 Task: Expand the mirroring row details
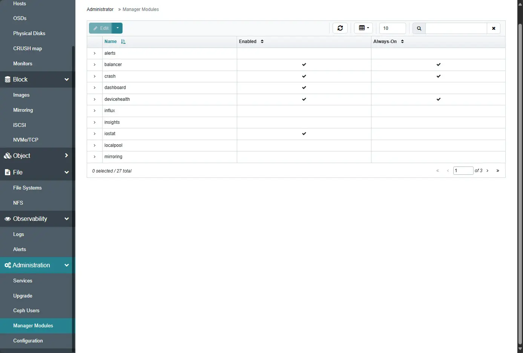(x=95, y=157)
